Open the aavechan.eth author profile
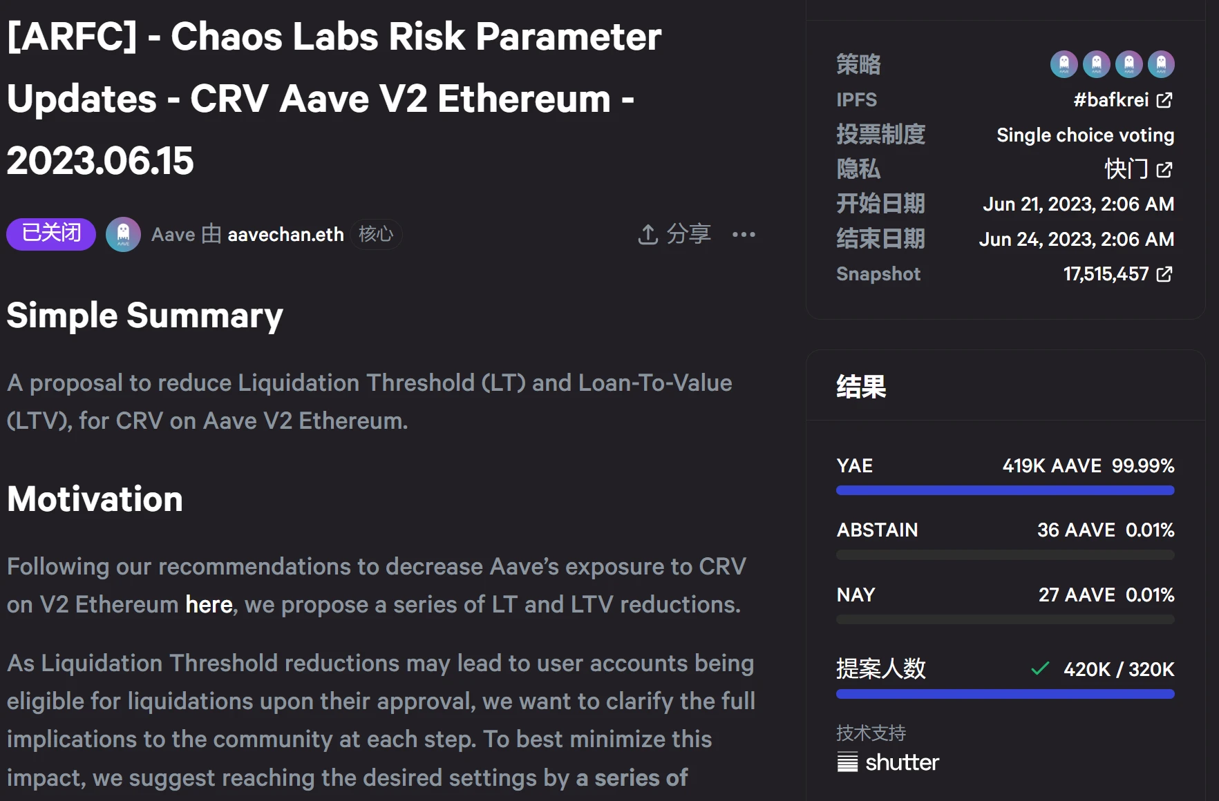Viewport: 1219px width, 801px height. click(x=285, y=235)
